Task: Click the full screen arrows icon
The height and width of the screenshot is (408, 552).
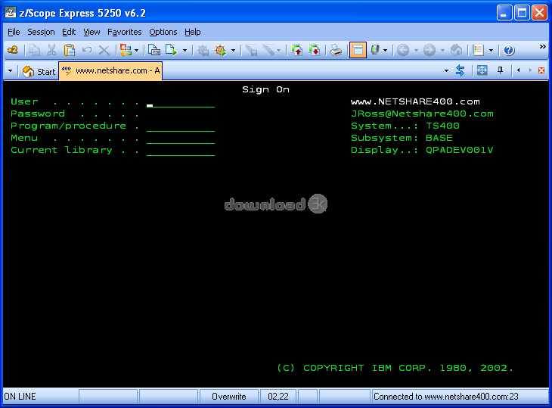Action: [482, 70]
